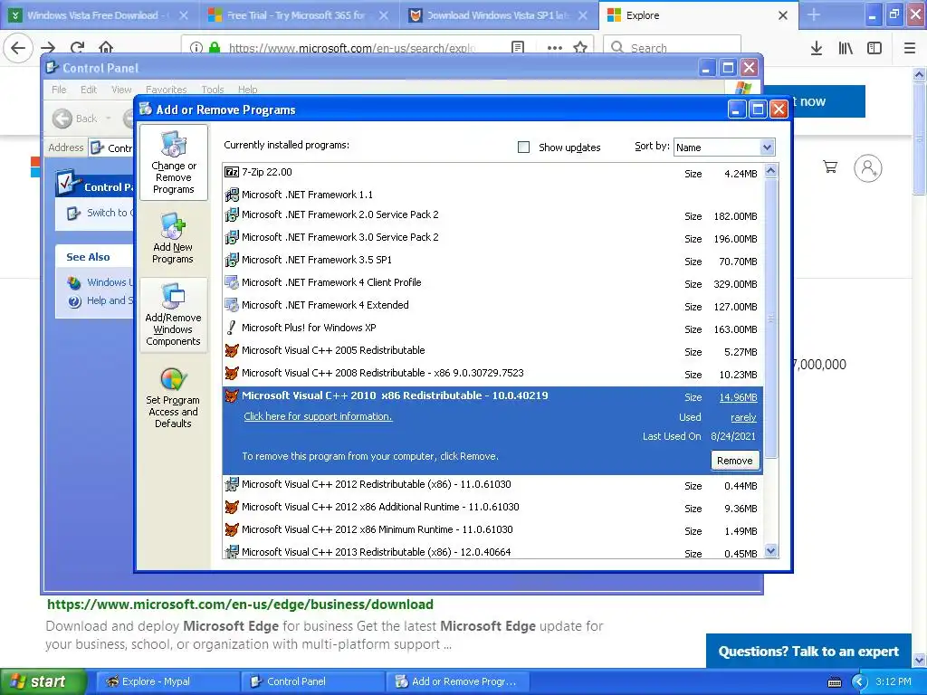Image resolution: width=927 pixels, height=695 pixels.
Task: Open the Sort by Name dropdown
Action: click(724, 148)
